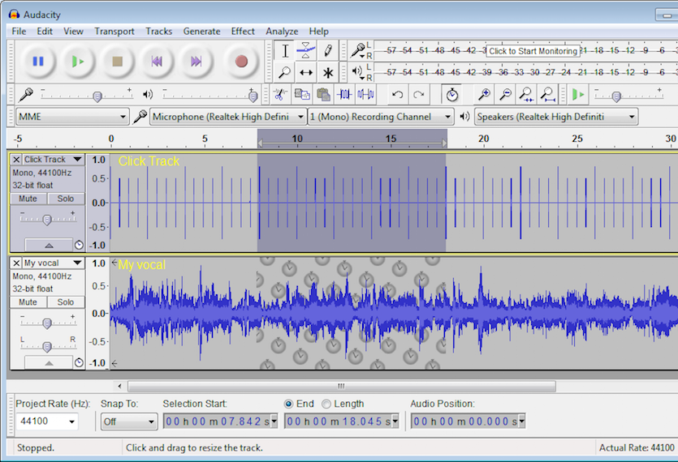
Task: Toggle sync-lock clock icon on My vocal panel
Action: (79, 362)
